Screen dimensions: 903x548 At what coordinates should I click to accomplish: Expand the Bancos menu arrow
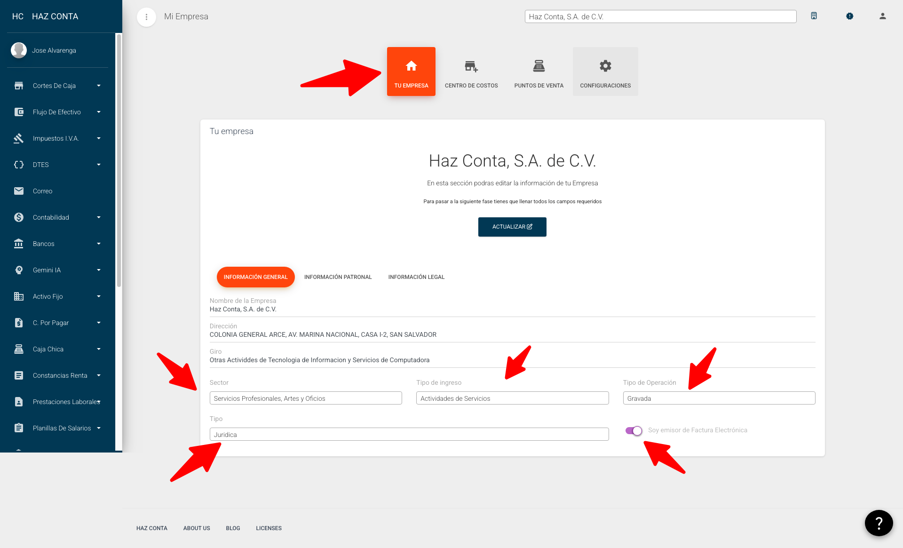(x=99, y=244)
